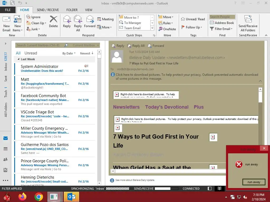Click Reply in the reading pane

[118, 46]
